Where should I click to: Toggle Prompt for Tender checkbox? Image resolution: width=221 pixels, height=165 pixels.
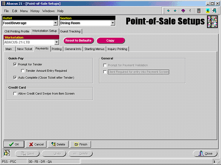point(15,65)
